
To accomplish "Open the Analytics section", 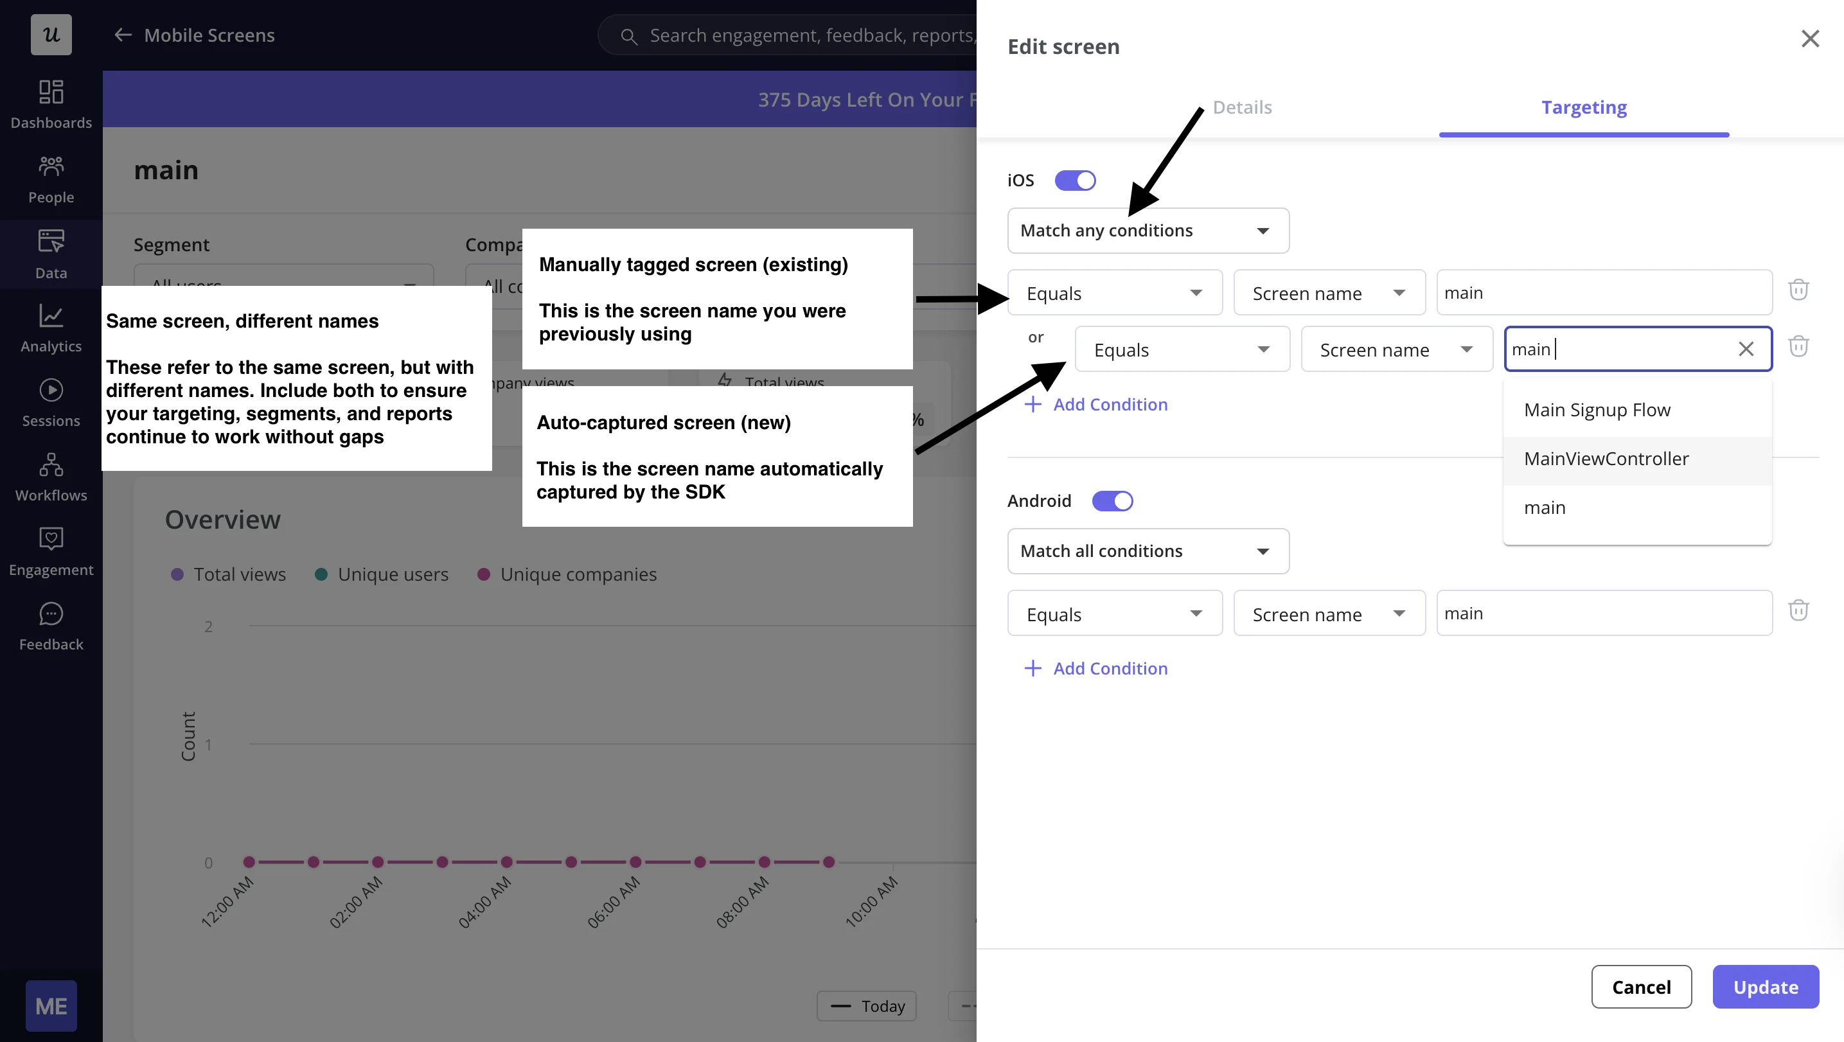I will (x=51, y=328).
